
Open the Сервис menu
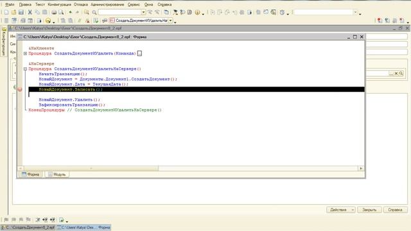(134, 4)
